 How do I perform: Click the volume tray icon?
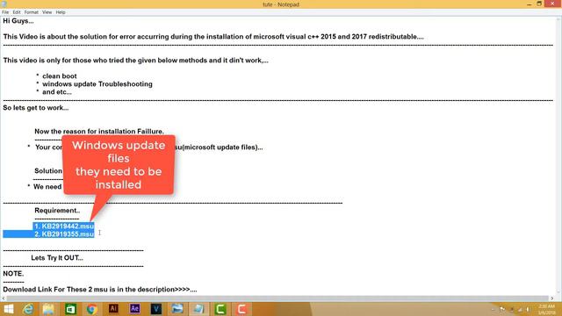coord(528,309)
